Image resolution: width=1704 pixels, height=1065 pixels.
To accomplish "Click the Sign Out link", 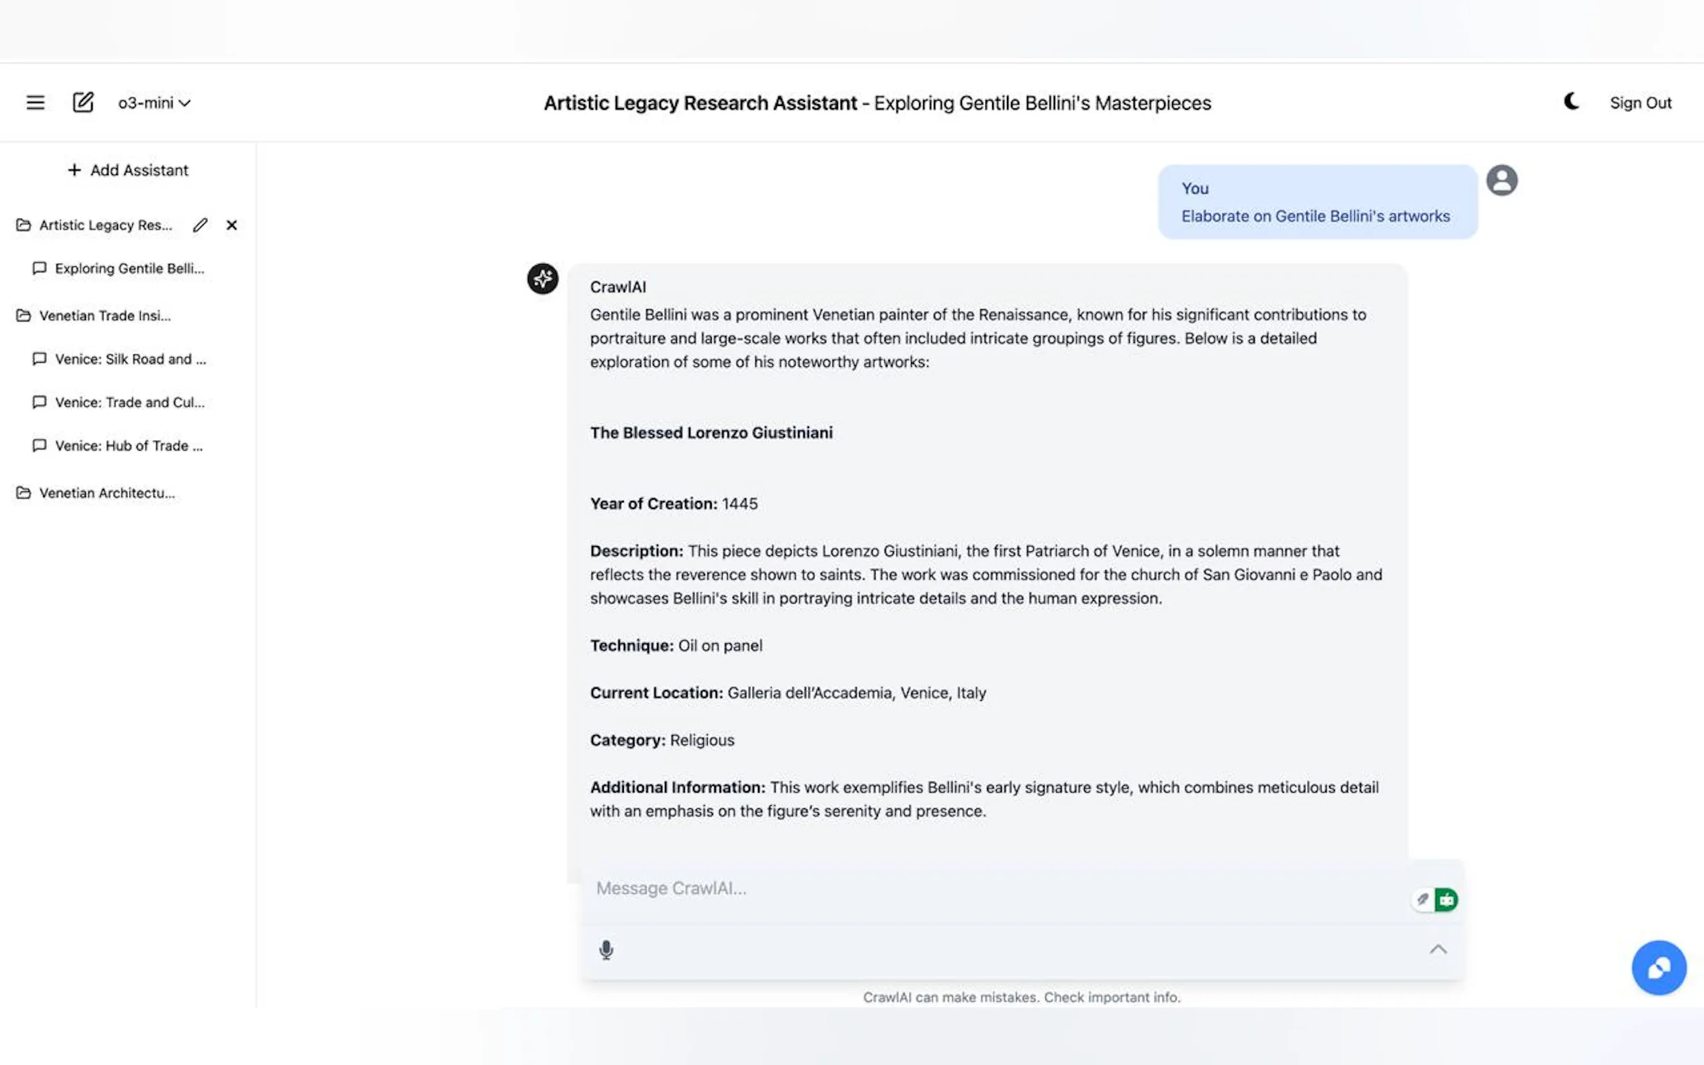I will click(1640, 103).
